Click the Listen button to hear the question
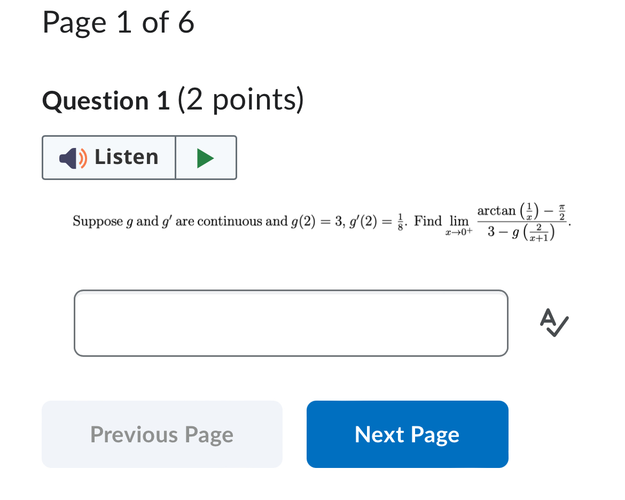Viewport: 625px width, 500px height. point(108,157)
